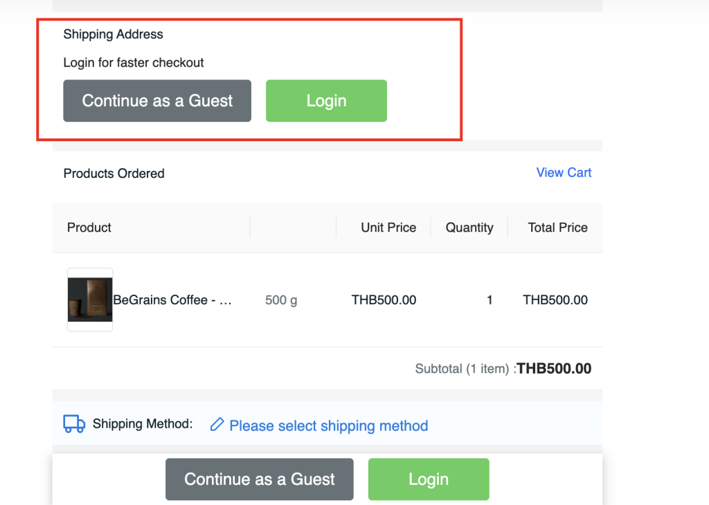
Task: Choose 'Please select shipping method' link
Action: (x=328, y=425)
